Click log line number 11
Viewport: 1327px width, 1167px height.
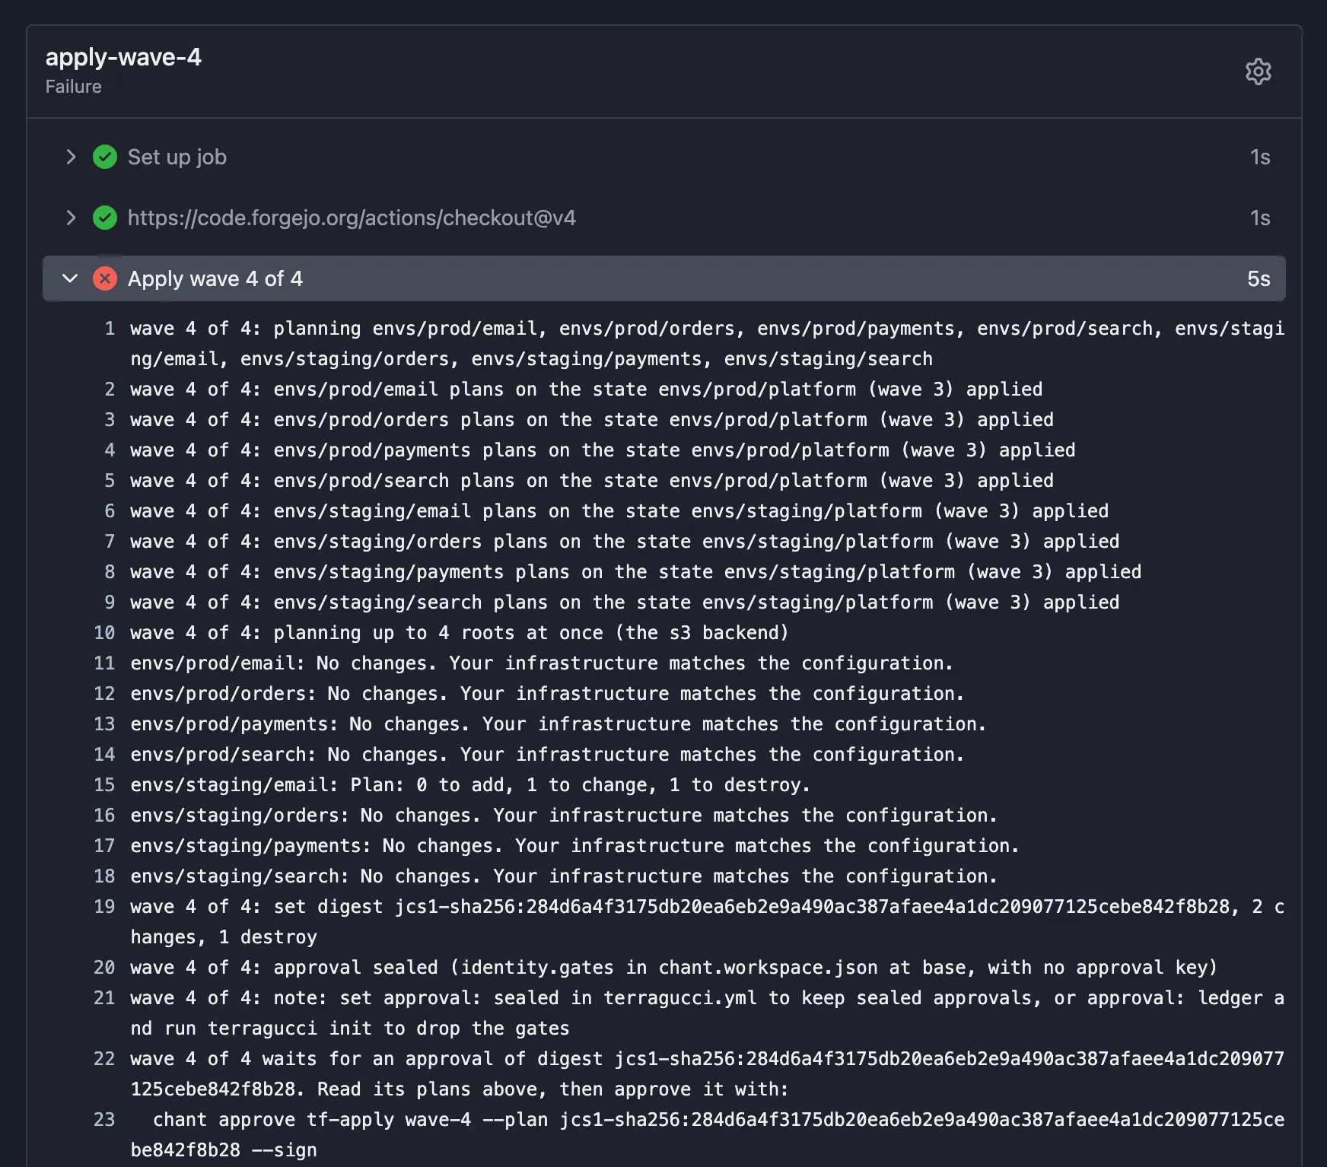point(104,663)
